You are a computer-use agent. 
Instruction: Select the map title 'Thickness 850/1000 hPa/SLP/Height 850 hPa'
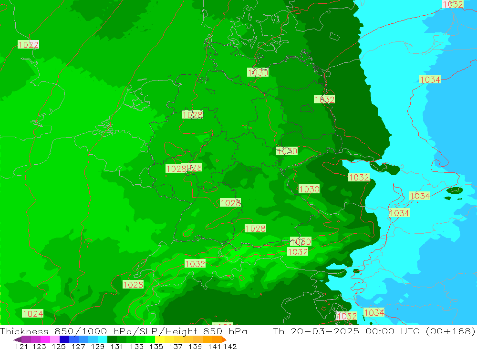tap(124, 331)
